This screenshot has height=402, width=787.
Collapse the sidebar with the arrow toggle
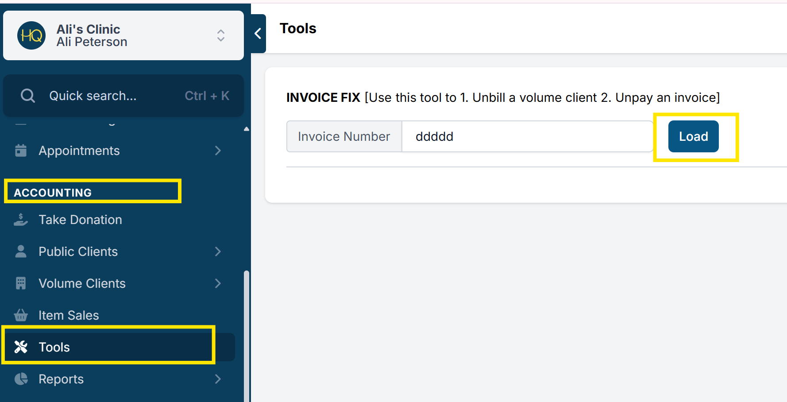(258, 34)
